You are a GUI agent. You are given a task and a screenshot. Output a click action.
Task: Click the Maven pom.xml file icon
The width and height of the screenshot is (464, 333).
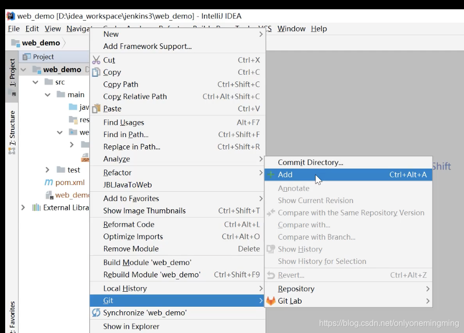click(49, 182)
